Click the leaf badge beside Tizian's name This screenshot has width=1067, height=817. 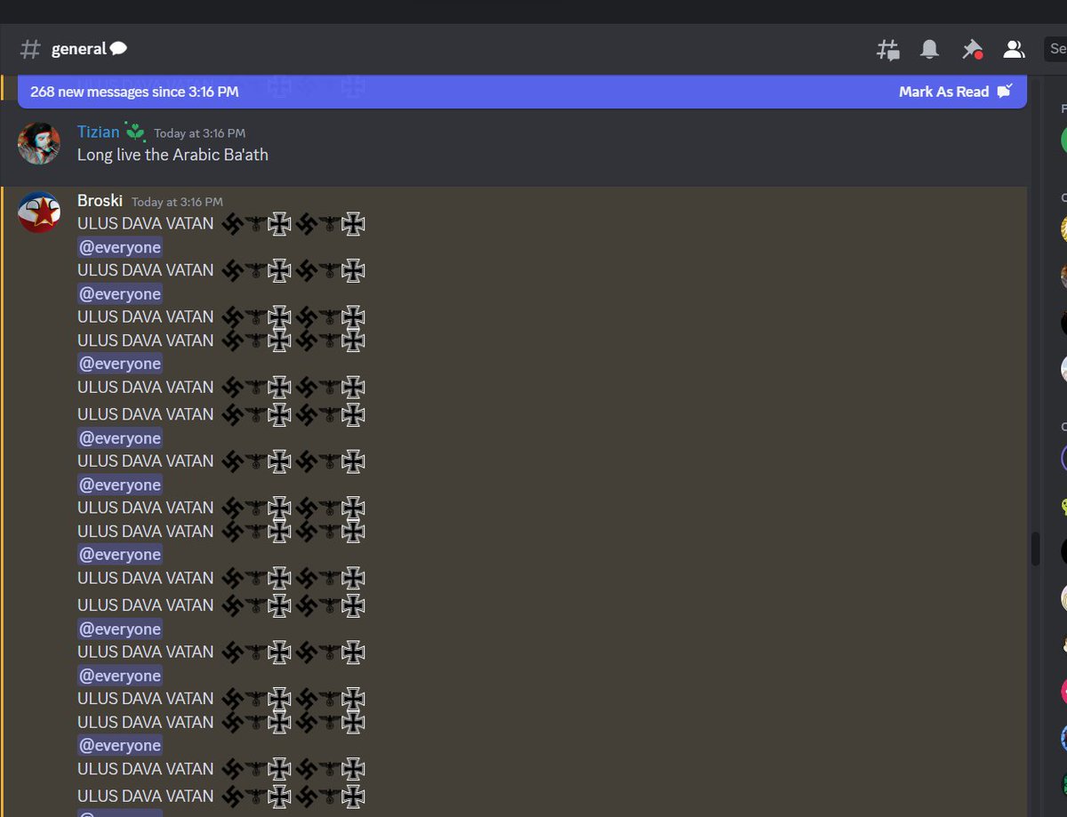pos(134,132)
